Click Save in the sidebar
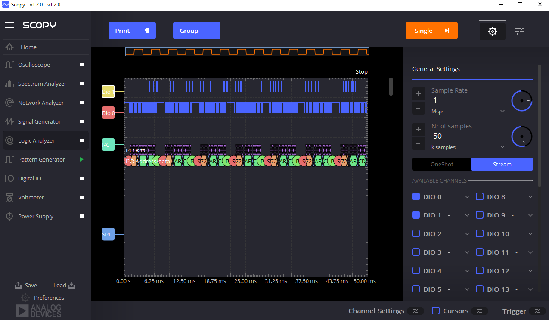Screen dimensions: 549x320 click(x=26, y=285)
